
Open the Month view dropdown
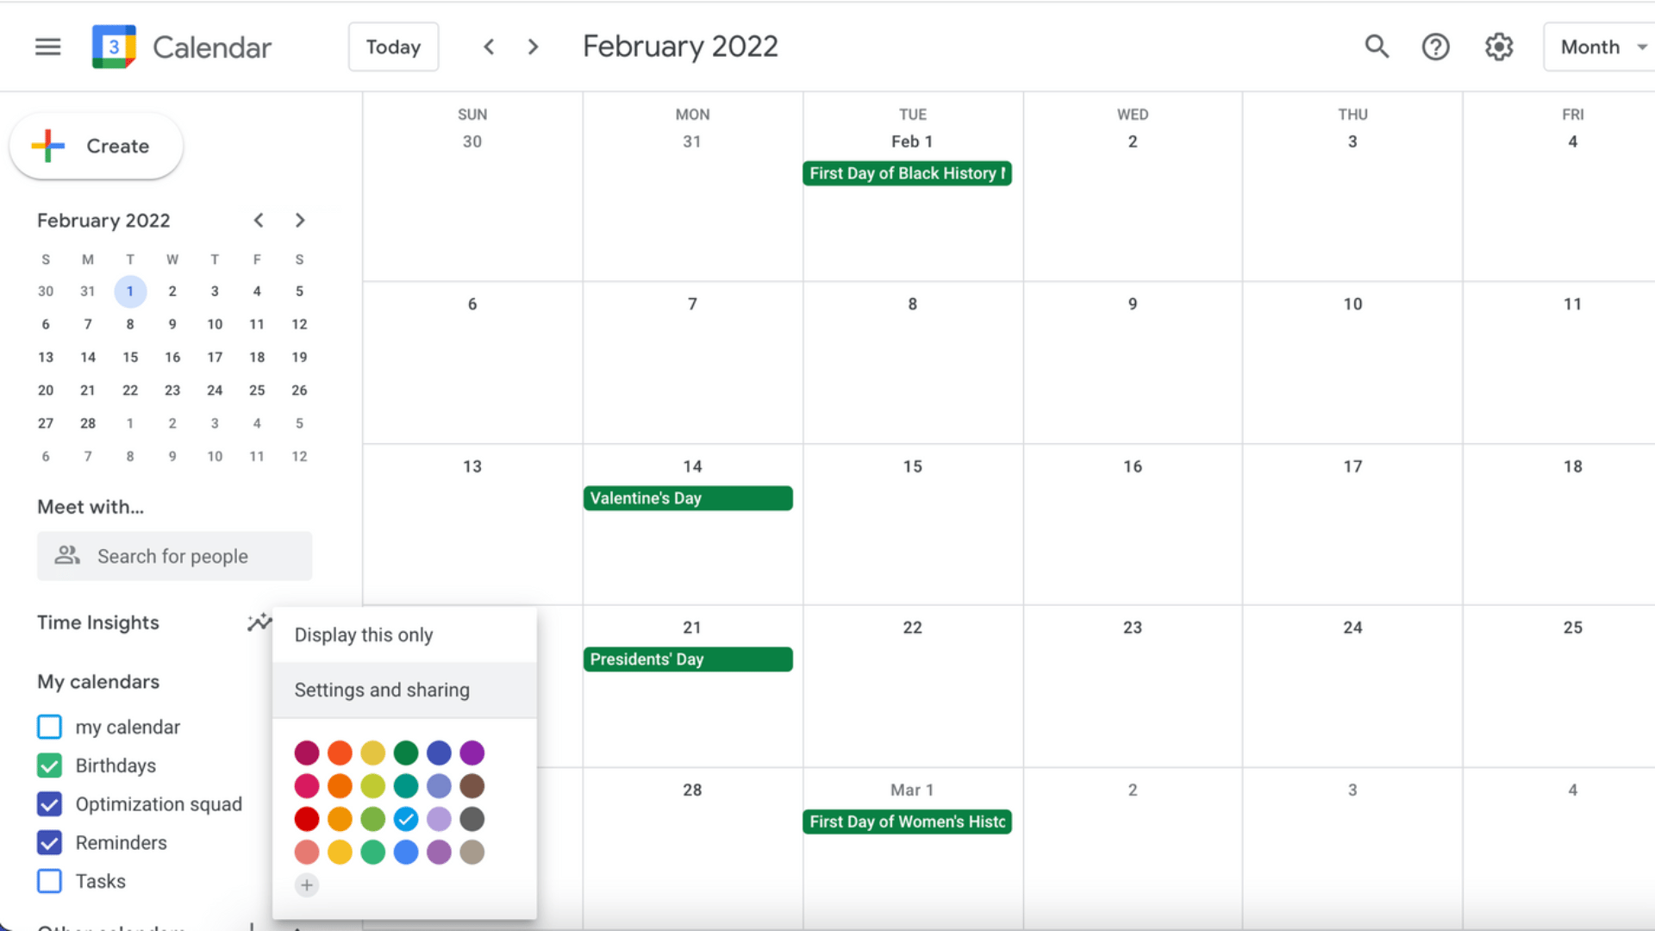[x=1599, y=47]
